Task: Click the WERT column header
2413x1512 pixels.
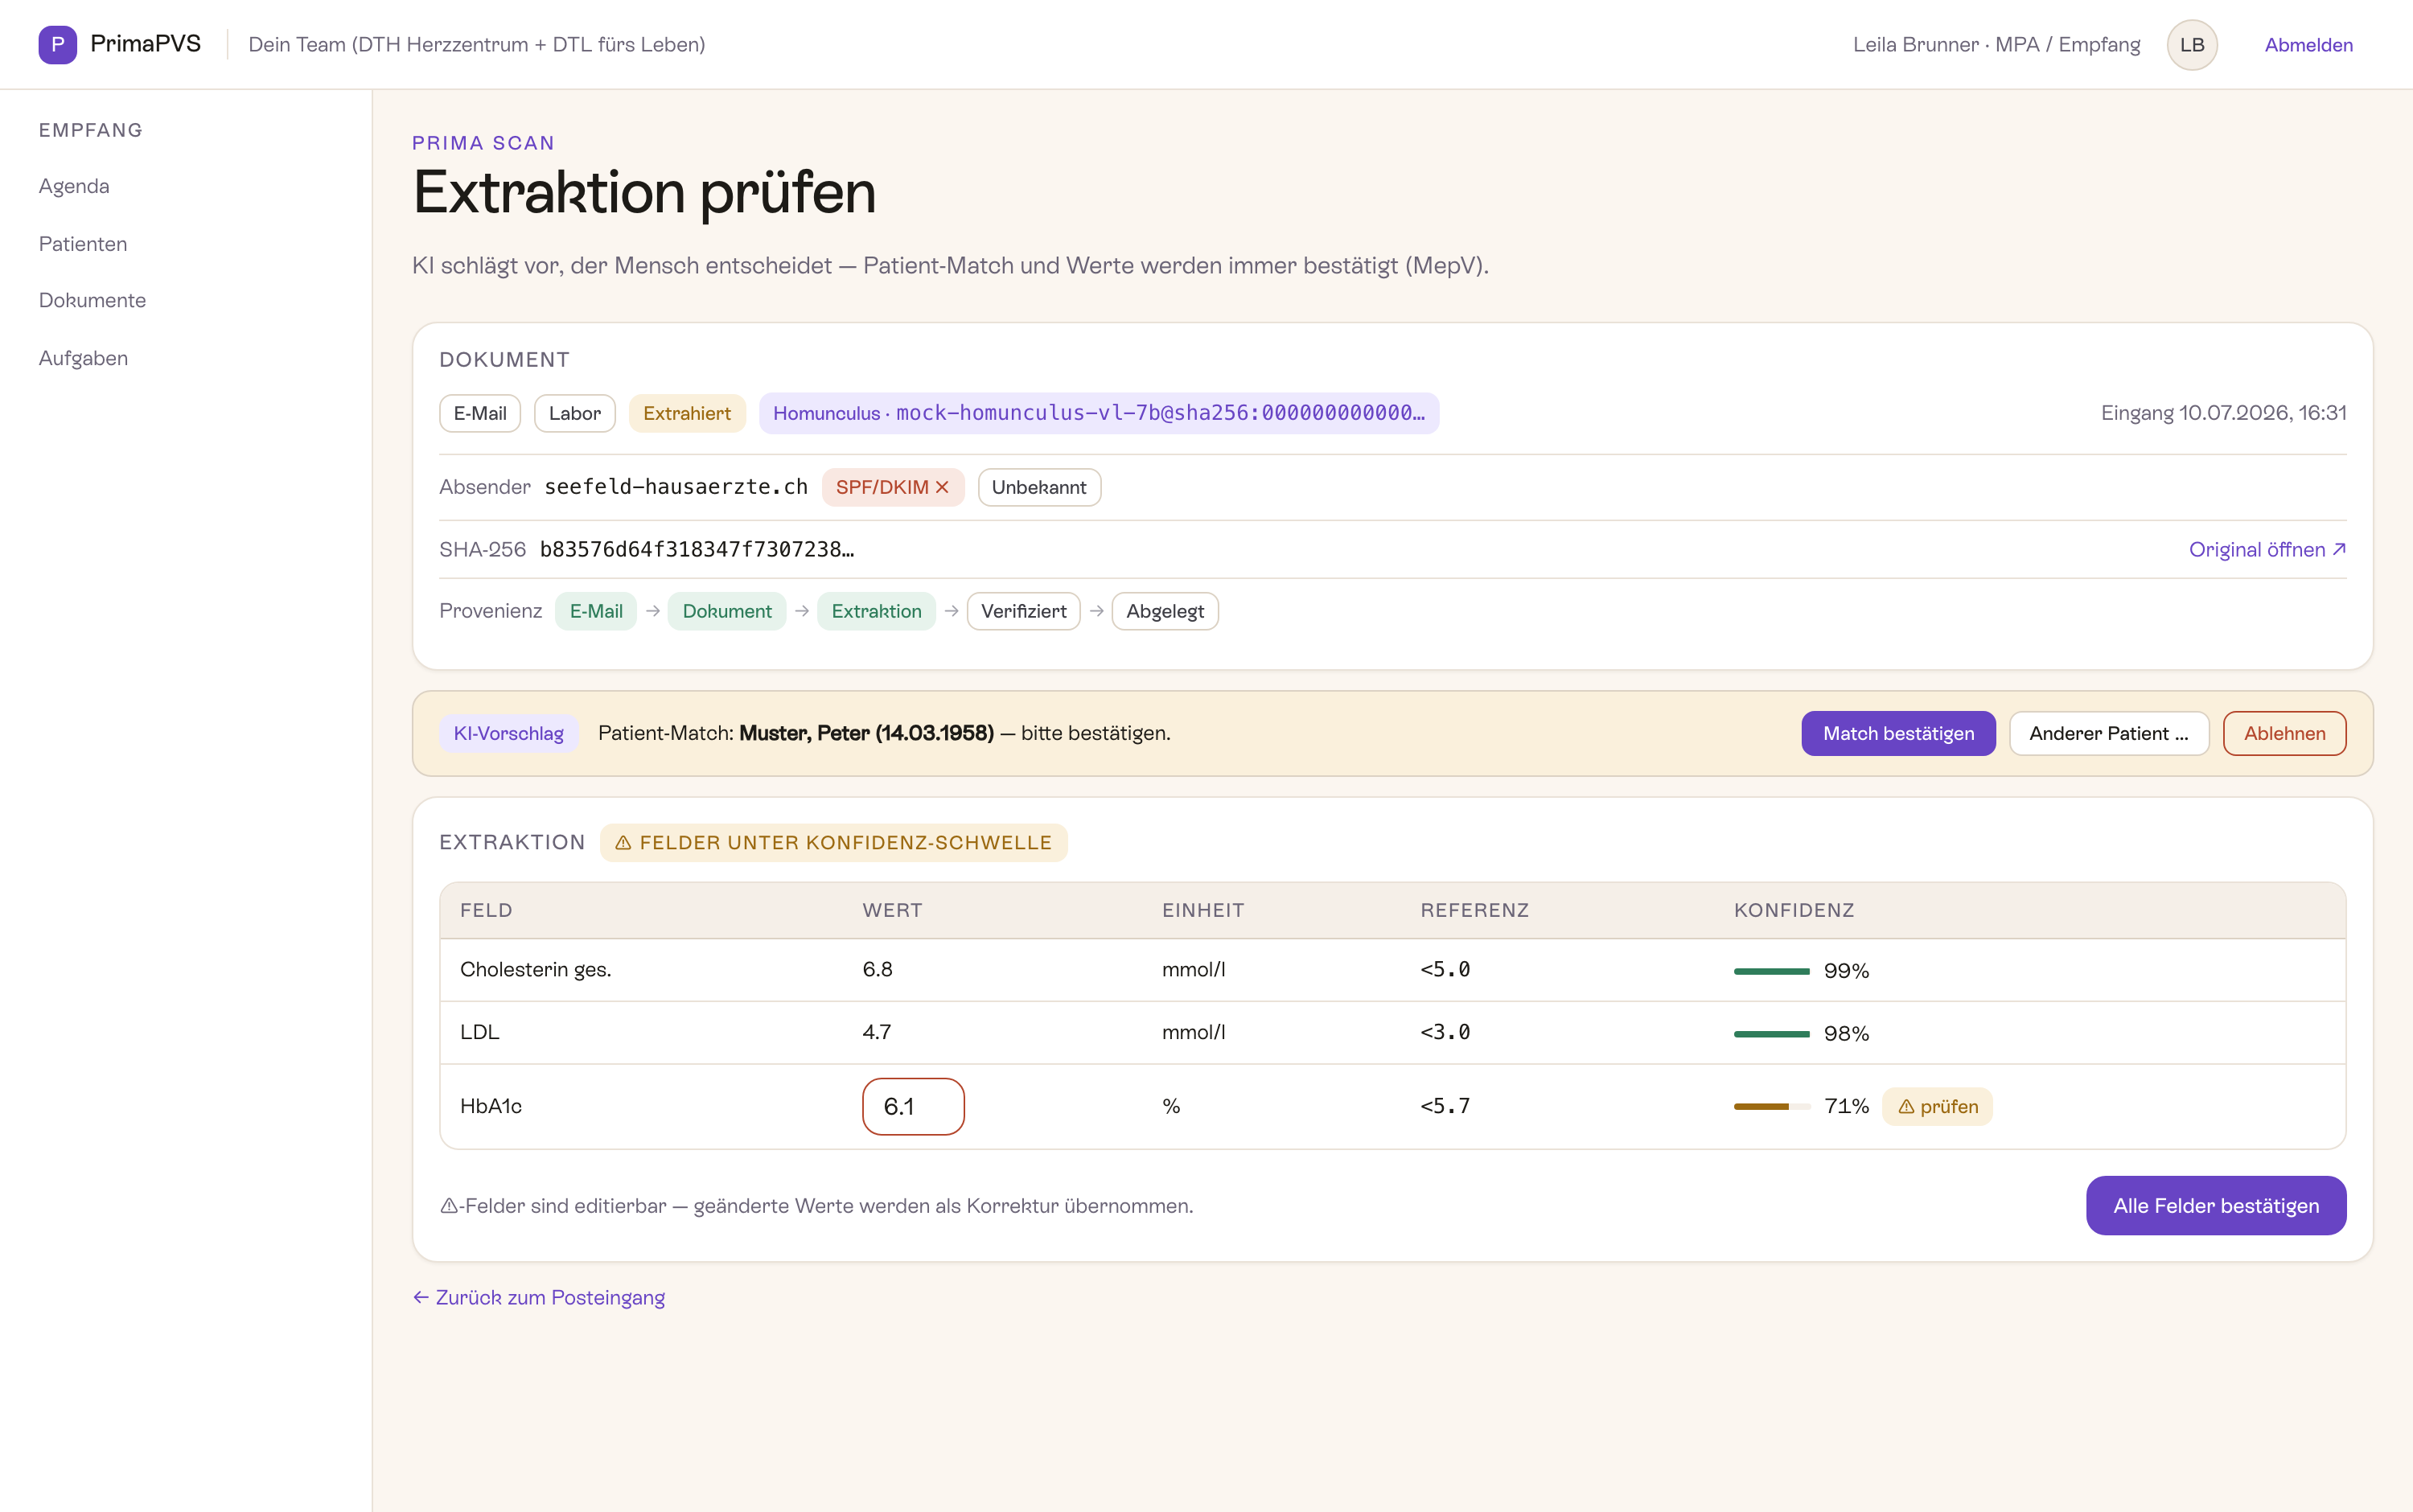Action: tap(893, 910)
